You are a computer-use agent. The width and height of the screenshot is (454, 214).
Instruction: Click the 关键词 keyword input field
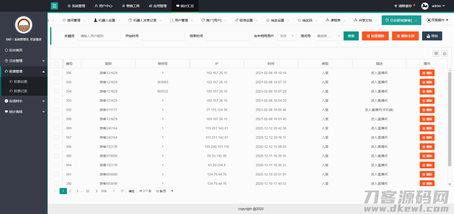[99, 36]
